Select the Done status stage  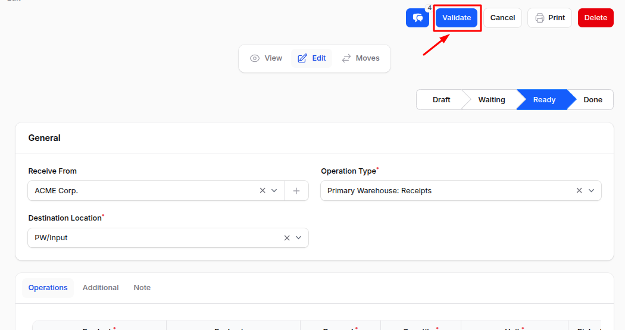(x=593, y=99)
